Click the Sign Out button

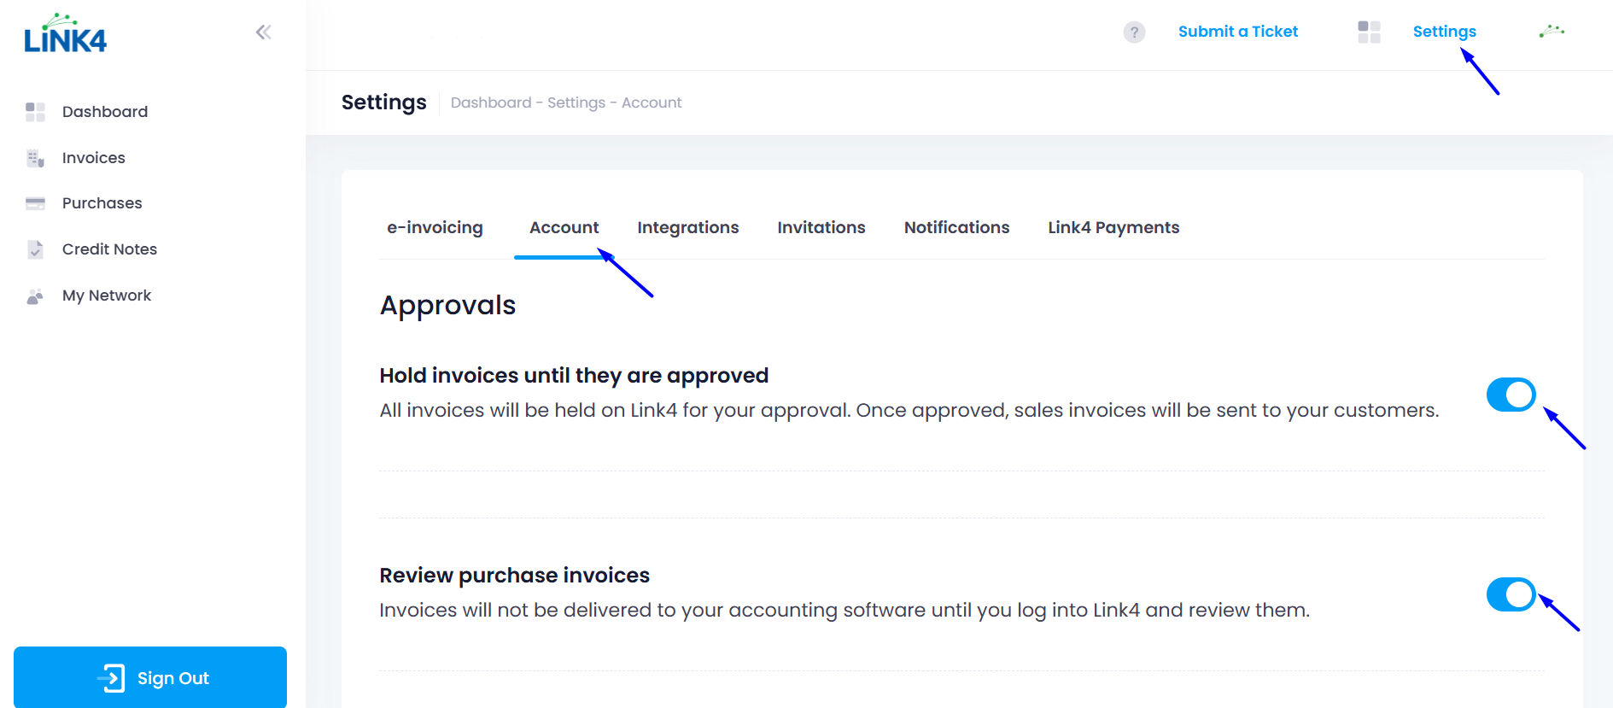coord(150,677)
